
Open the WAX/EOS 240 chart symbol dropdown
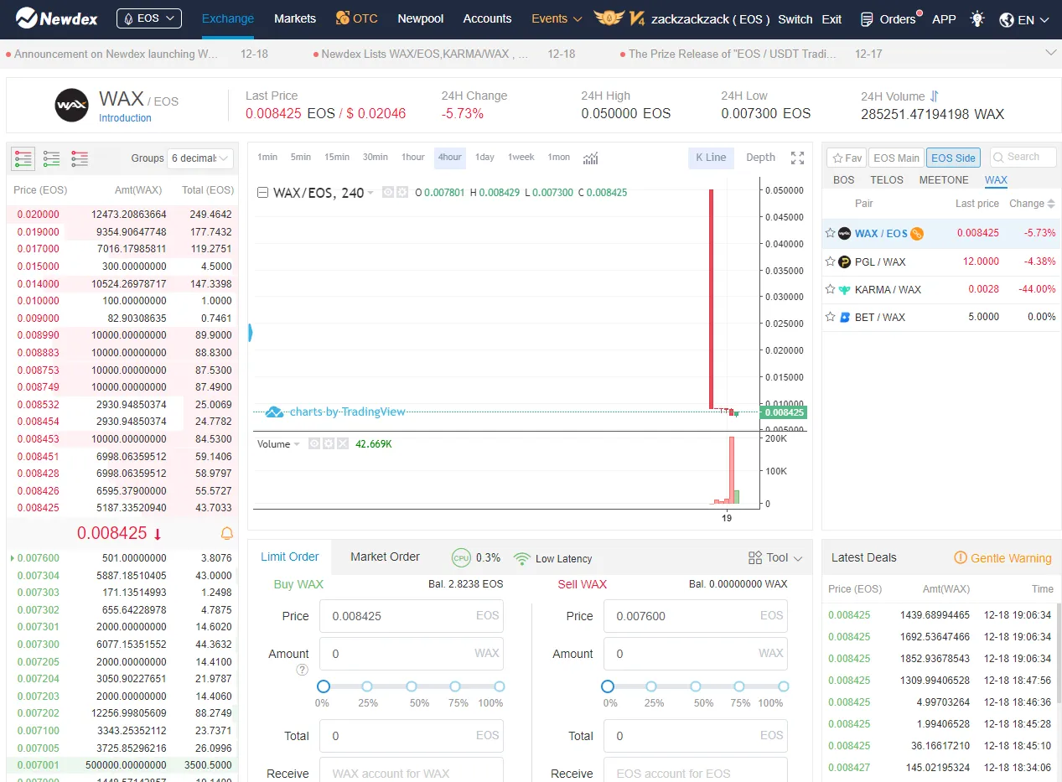370,193
